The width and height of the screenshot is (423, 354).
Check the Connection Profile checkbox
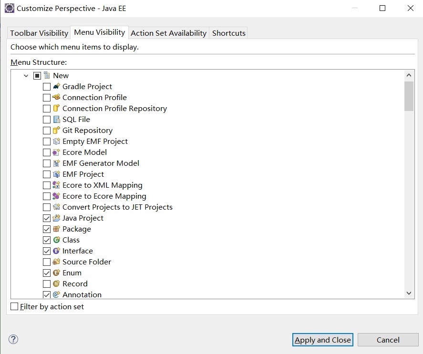click(x=47, y=97)
